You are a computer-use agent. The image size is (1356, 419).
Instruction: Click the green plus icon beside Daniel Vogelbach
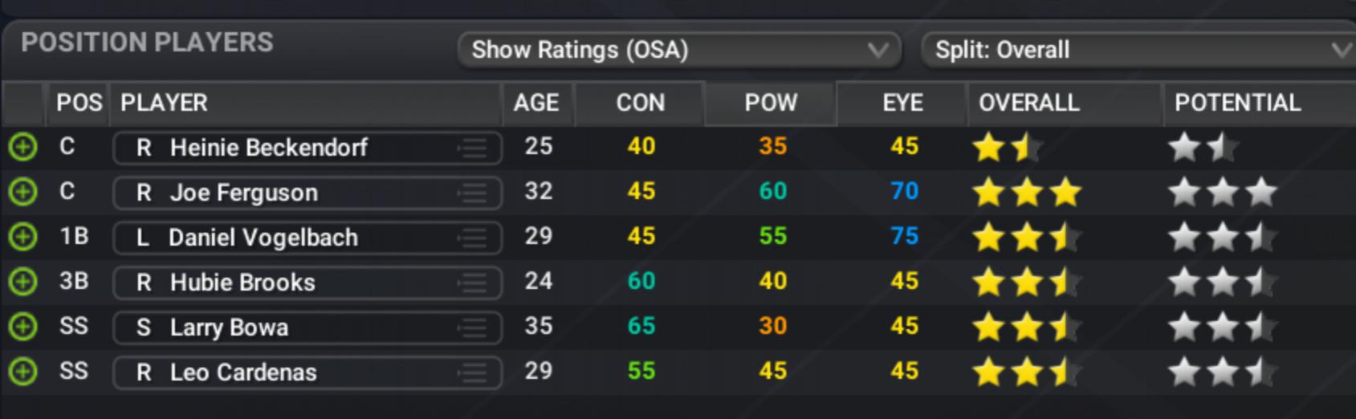tap(22, 238)
